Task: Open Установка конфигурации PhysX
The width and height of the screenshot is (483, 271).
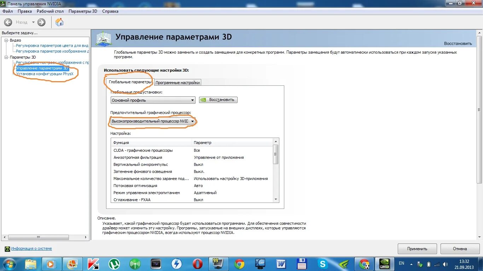Action: [45, 74]
